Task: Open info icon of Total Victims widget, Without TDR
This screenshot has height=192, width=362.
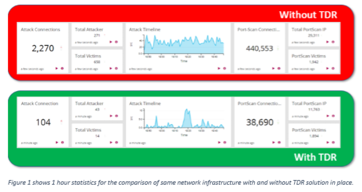Action: (116, 68)
